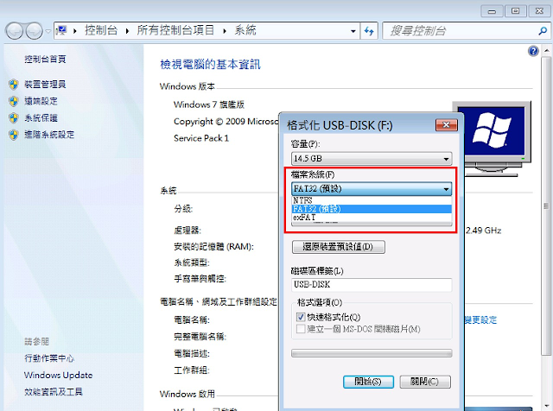Click the 所有控制台項目 breadcrumb
553x411 pixels.
175,30
